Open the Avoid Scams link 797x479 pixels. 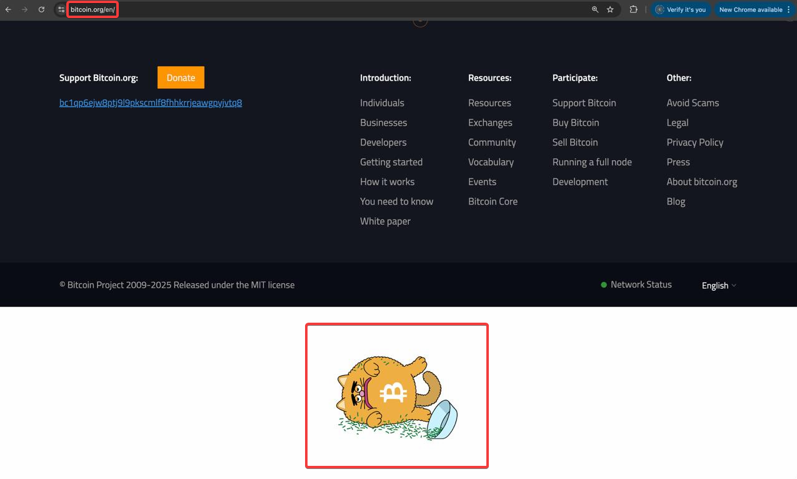693,103
